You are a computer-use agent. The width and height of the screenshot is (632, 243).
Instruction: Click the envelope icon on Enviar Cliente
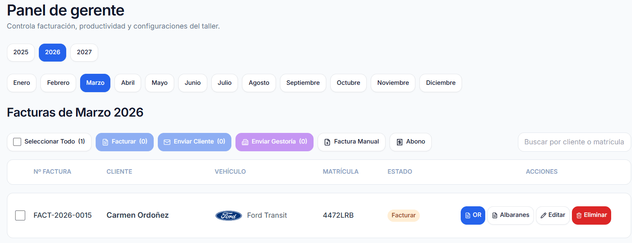[x=167, y=142]
